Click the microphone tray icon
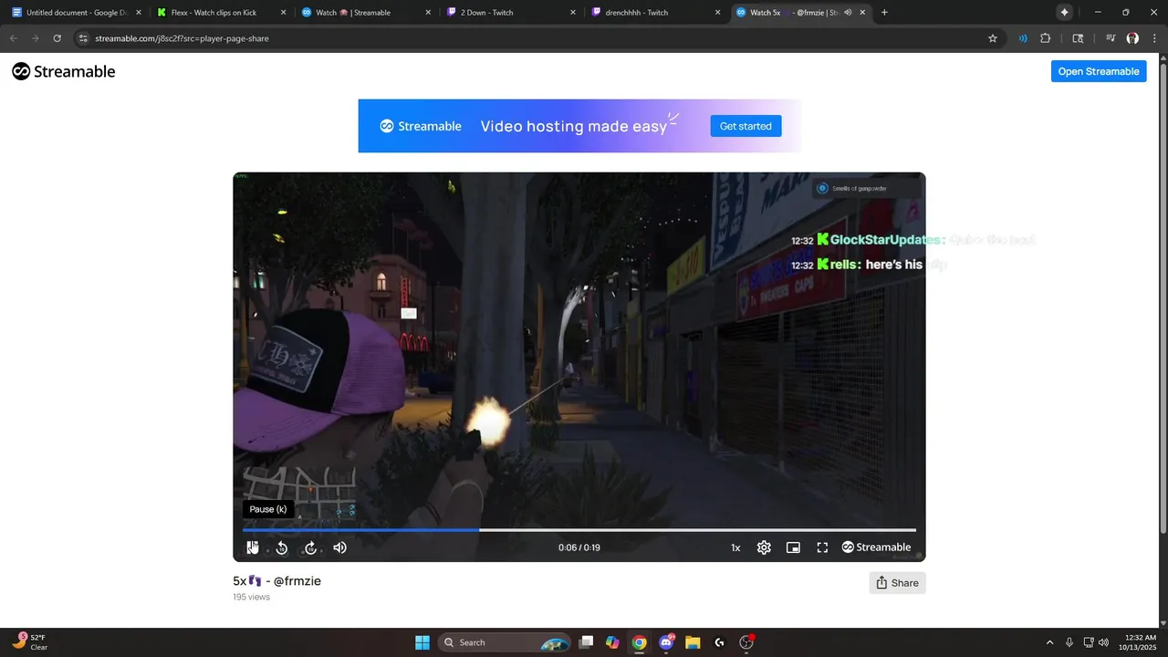Image resolution: width=1168 pixels, height=657 pixels. coord(1069,642)
